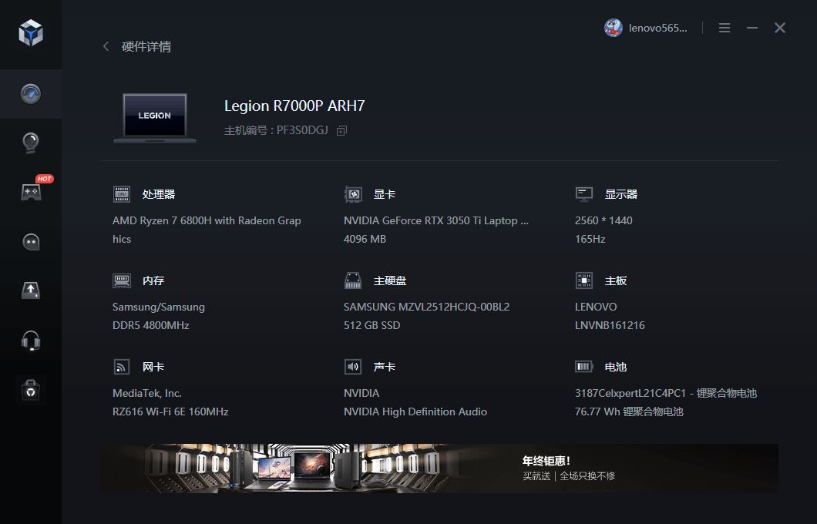Viewport: 817px width, 524px height.
Task: Click 买就送 | 全场只换不修 banner text
Action: (569, 476)
